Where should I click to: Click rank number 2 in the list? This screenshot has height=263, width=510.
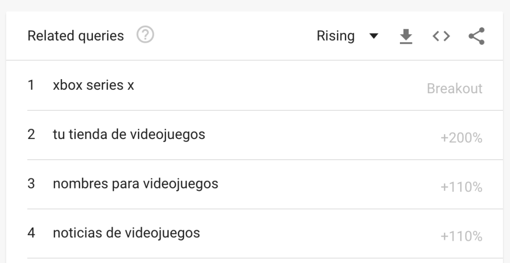pos(31,135)
